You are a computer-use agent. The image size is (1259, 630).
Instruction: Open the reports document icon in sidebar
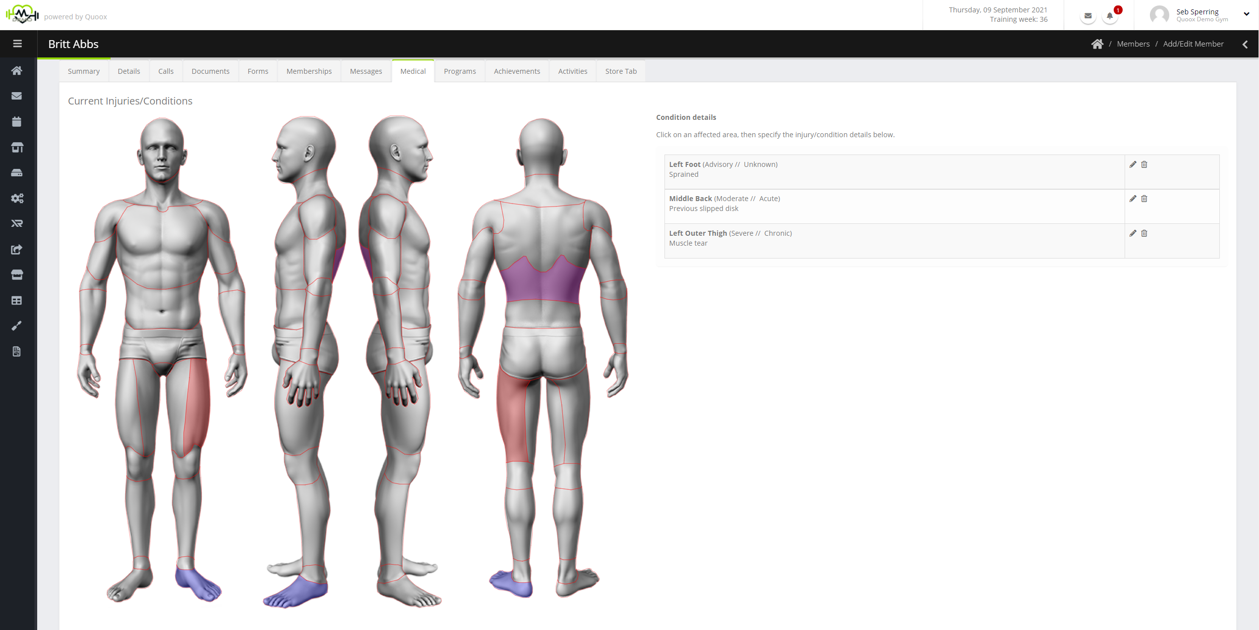pyautogui.click(x=17, y=352)
